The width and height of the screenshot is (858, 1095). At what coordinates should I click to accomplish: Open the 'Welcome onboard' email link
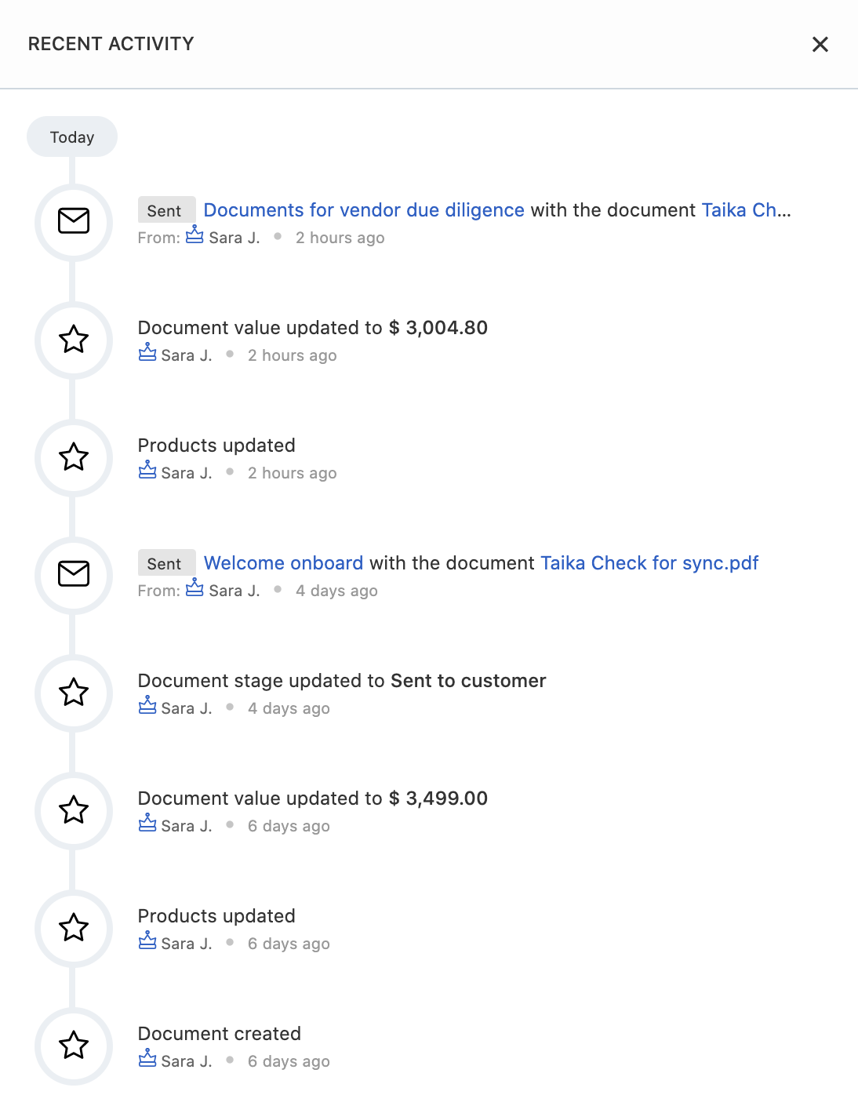pyautogui.click(x=283, y=563)
